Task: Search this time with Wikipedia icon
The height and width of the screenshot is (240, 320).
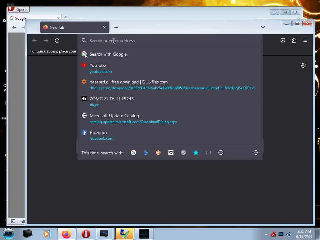Action: 171,152
